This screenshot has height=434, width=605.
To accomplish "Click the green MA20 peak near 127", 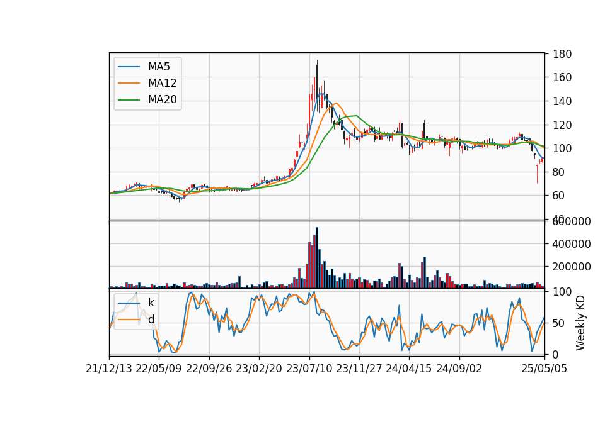I will click(357, 116).
